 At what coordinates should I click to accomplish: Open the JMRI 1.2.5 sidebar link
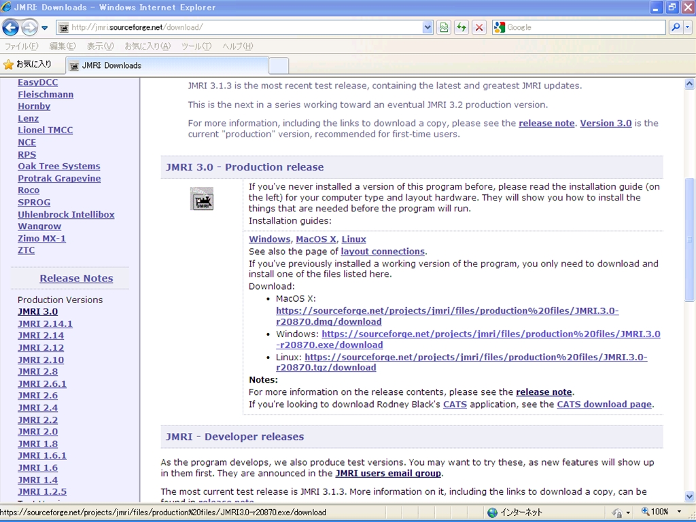pos(42,492)
